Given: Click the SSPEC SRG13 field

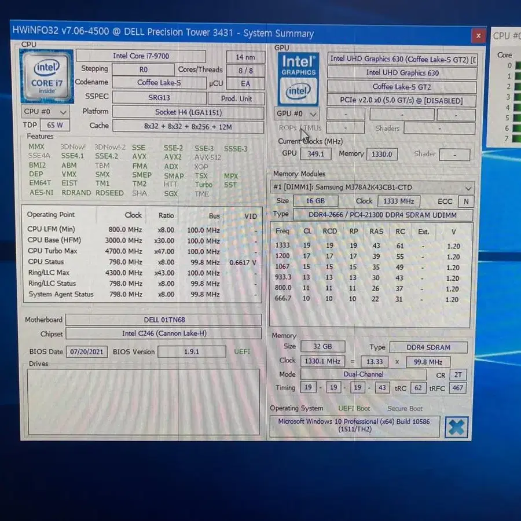Looking at the screenshot, I should click(x=159, y=97).
